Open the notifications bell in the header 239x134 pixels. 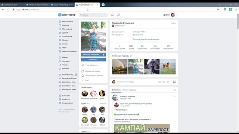pyautogui.click(x=112, y=15)
